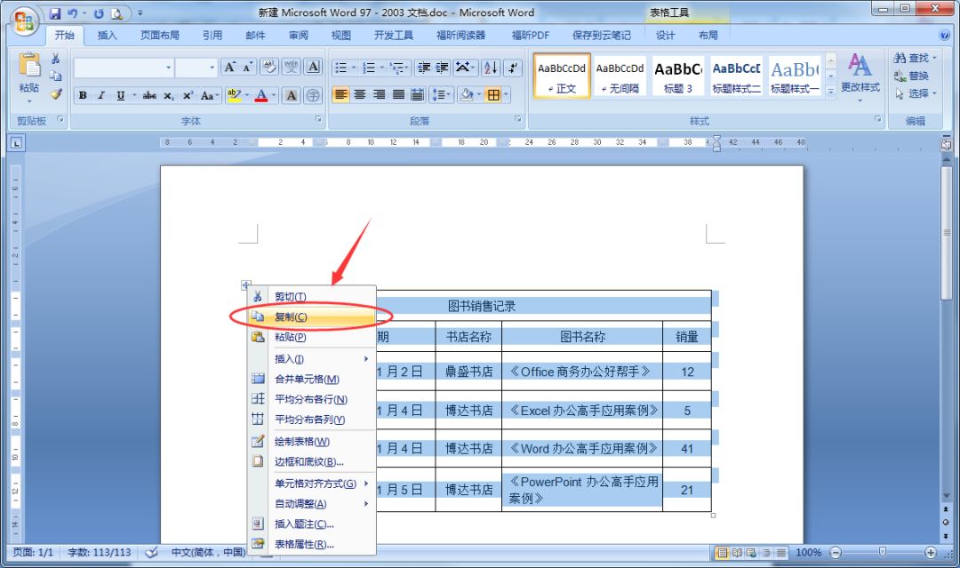Open the Font dialog launcher
960x568 pixels.
coord(318,119)
